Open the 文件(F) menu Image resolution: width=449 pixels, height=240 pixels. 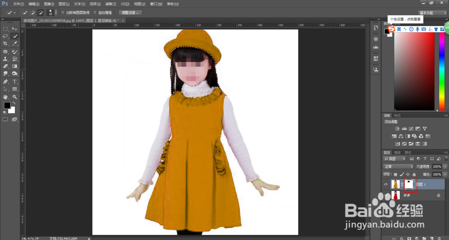click(18, 4)
